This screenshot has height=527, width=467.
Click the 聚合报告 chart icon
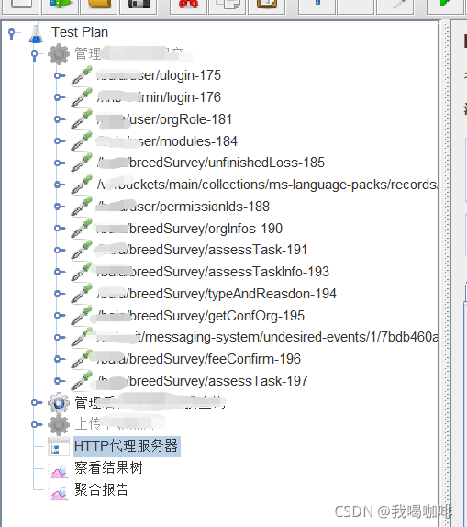(x=59, y=490)
